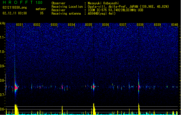Click the receiver text ICOM IC-575 53.7492

(116, 10)
